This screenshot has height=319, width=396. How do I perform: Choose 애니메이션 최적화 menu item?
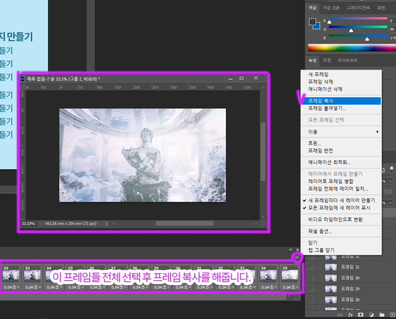pos(341,162)
